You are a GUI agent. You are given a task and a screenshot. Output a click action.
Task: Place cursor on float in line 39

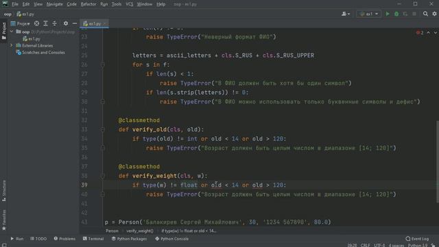click(x=189, y=185)
